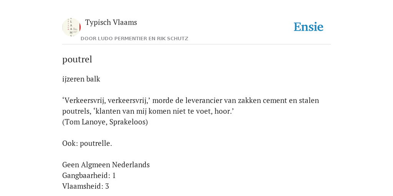Open the Typisch Vlaams title link
Screen dimensions: 393x196
(x=111, y=23)
